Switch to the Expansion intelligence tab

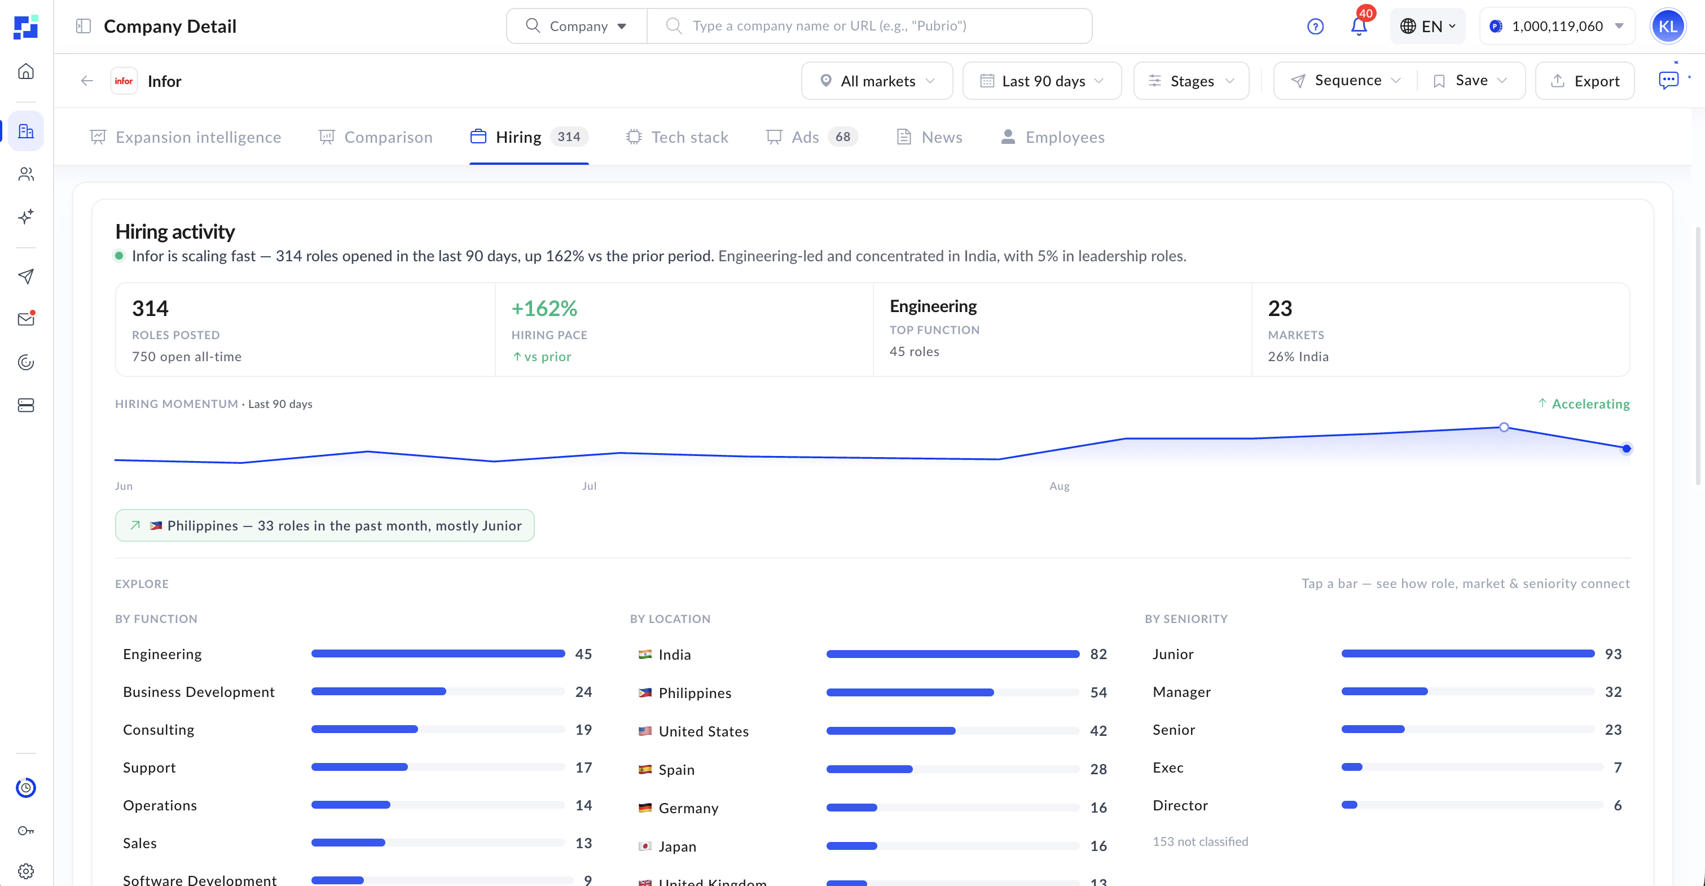[185, 137]
